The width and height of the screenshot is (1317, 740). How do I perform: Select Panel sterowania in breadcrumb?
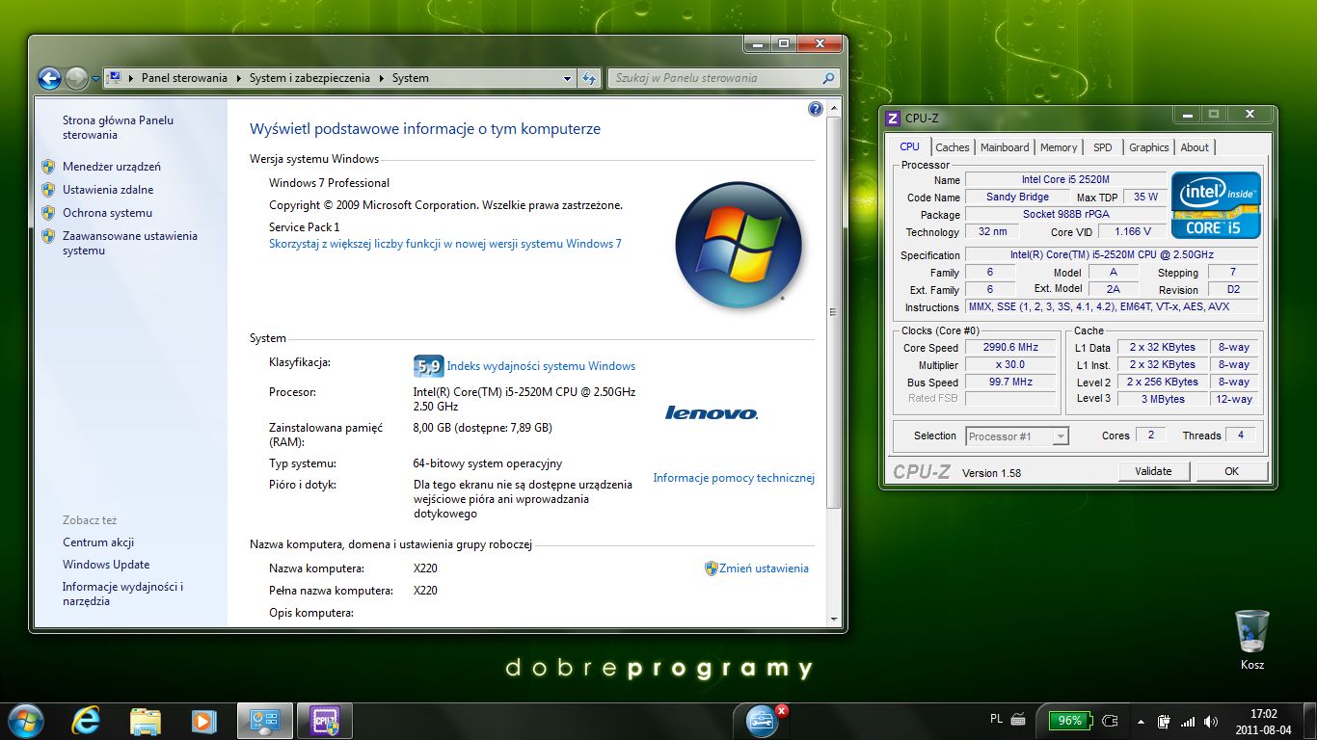184,78
